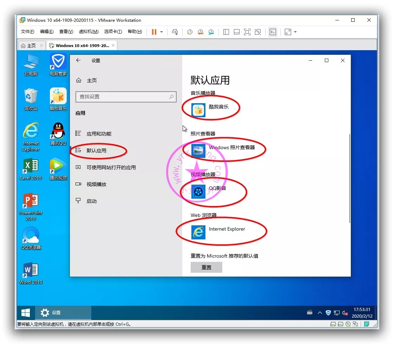Expand the pause button dropdown arrow
This screenshot has height=344, width=394.
[x=162, y=32]
